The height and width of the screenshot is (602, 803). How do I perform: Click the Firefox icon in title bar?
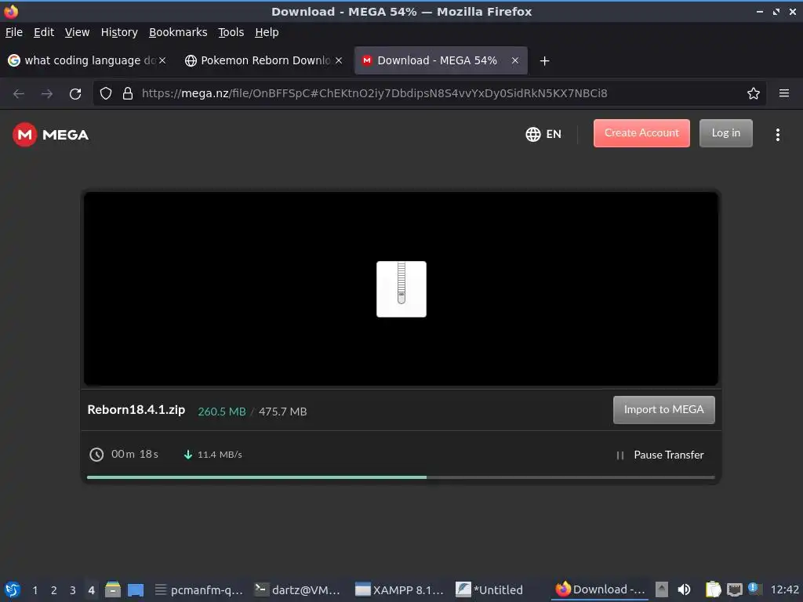point(11,11)
